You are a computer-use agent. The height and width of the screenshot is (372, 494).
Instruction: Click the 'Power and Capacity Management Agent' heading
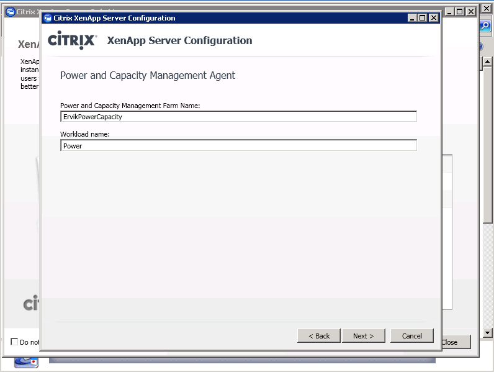pos(148,75)
